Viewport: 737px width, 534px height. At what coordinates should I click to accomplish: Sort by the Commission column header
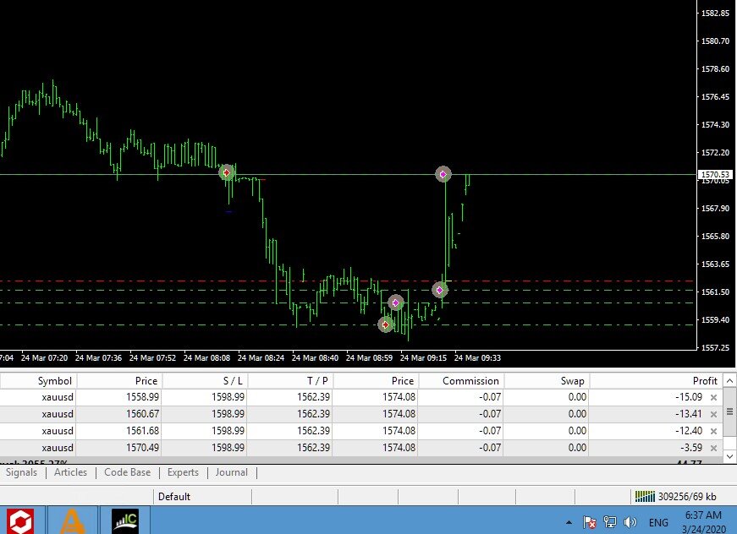[x=461, y=380]
